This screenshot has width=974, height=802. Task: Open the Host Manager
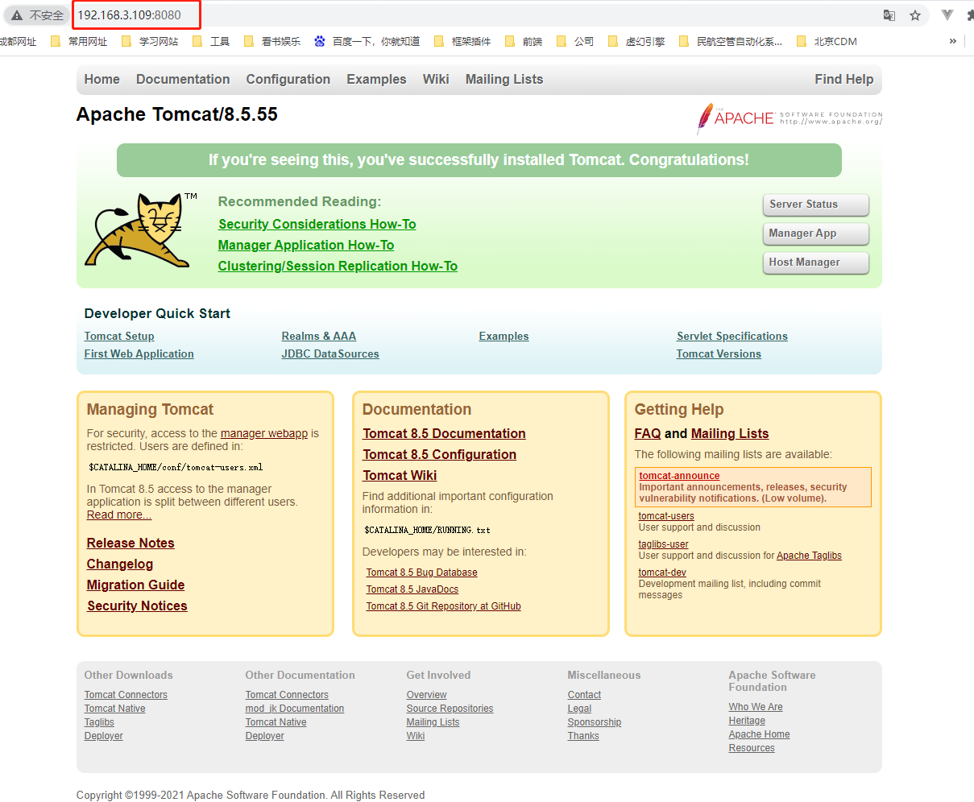(815, 263)
